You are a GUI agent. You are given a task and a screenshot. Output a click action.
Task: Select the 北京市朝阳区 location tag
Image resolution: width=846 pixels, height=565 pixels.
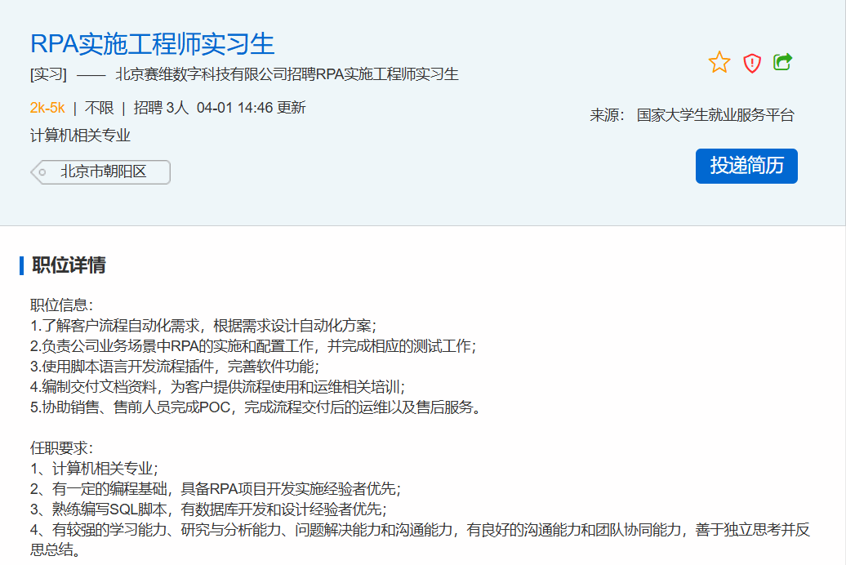tap(103, 172)
